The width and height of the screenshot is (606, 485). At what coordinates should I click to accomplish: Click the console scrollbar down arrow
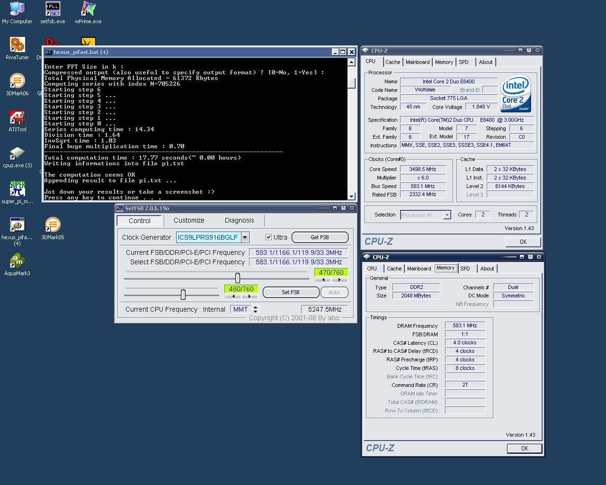(351, 196)
